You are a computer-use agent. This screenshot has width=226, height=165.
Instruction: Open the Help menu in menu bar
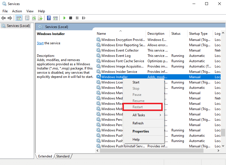[x=41, y=11]
